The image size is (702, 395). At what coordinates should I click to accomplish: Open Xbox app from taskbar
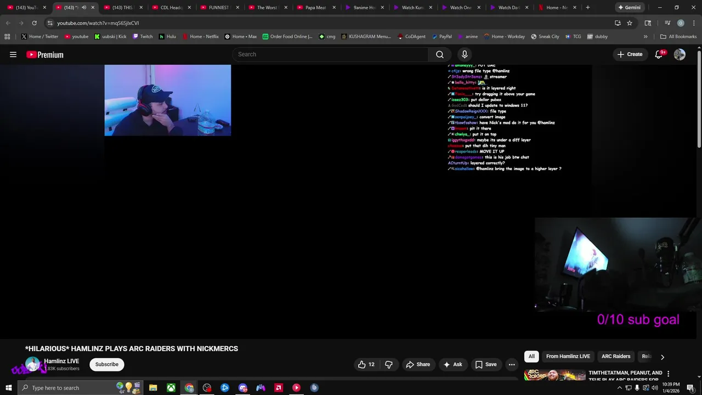click(171, 388)
